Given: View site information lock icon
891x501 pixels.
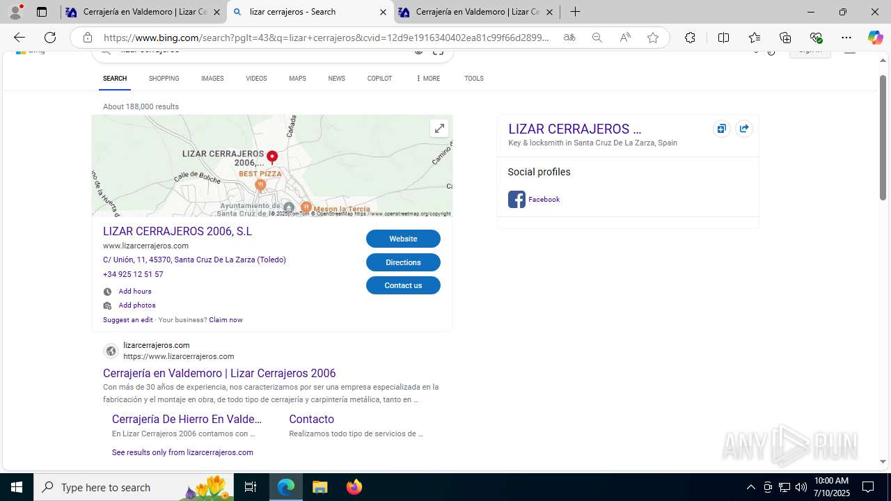Looking at the screenshot, I should (x=87, y=38).
